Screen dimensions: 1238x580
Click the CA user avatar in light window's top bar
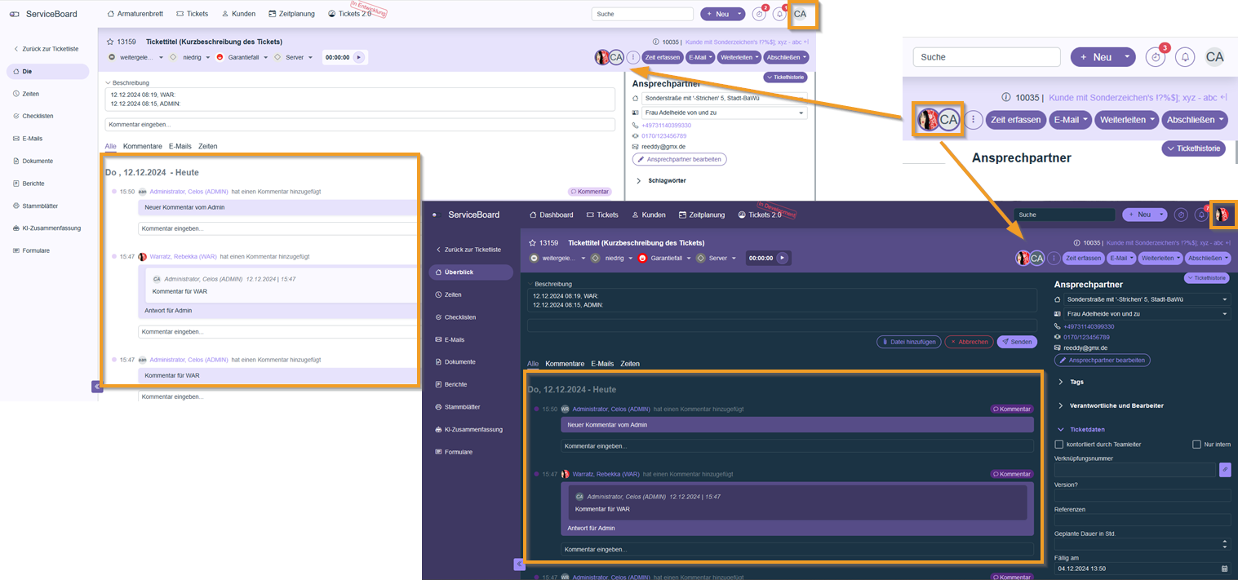pos(800,14)
